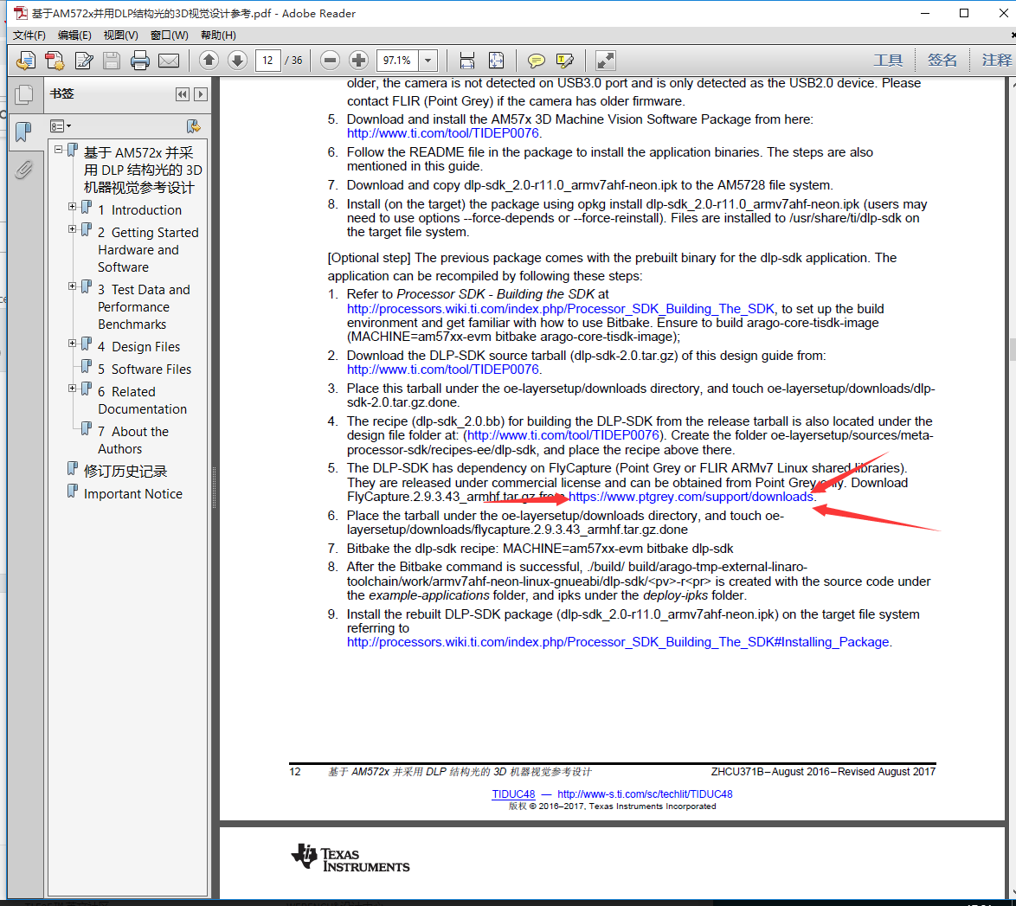Click the zoom level 97.1% field
This screenshot has width=1016, height=906.
(397, 61)
